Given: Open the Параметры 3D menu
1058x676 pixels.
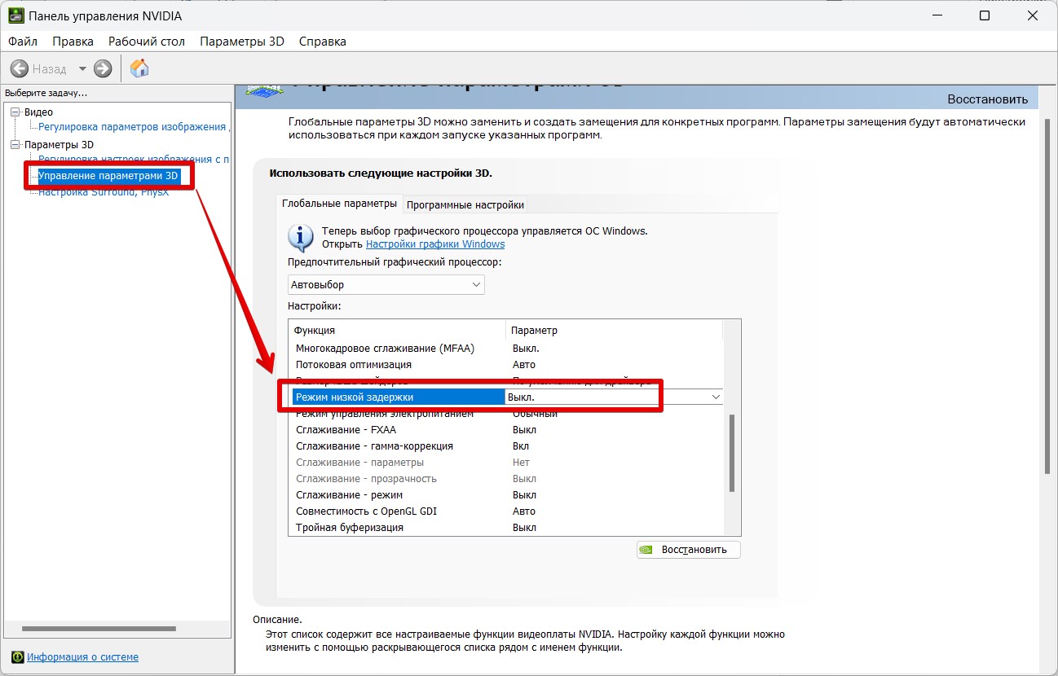Looking at the screenshot, I should pyautogui.click(x=242, y=41).
